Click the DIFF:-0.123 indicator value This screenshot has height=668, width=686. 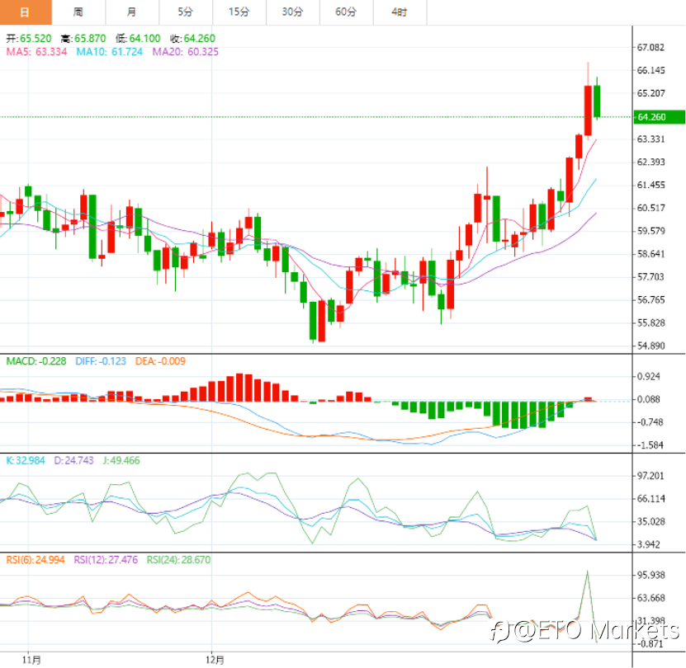(x=101, y=361)
